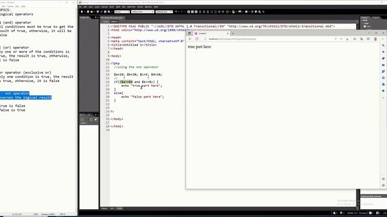The width and height of the screenshot is (387, 217).
Task: Apply the Highlight color swatch button
Action: pos(233,11)
